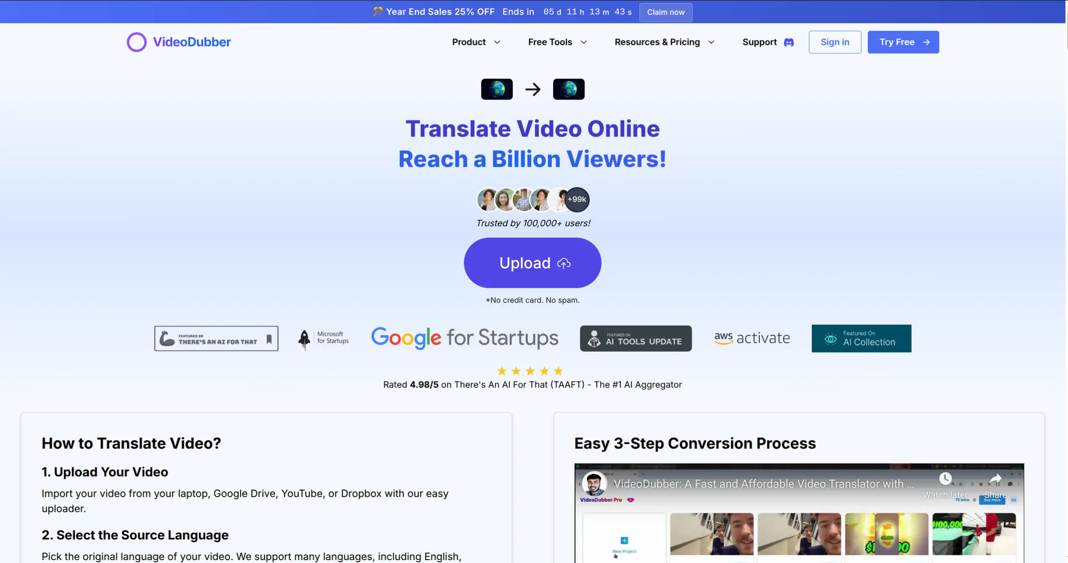The image size is (1068, 563).
Task: Click the There's An AI For That badge
Action: pos(216,338)
